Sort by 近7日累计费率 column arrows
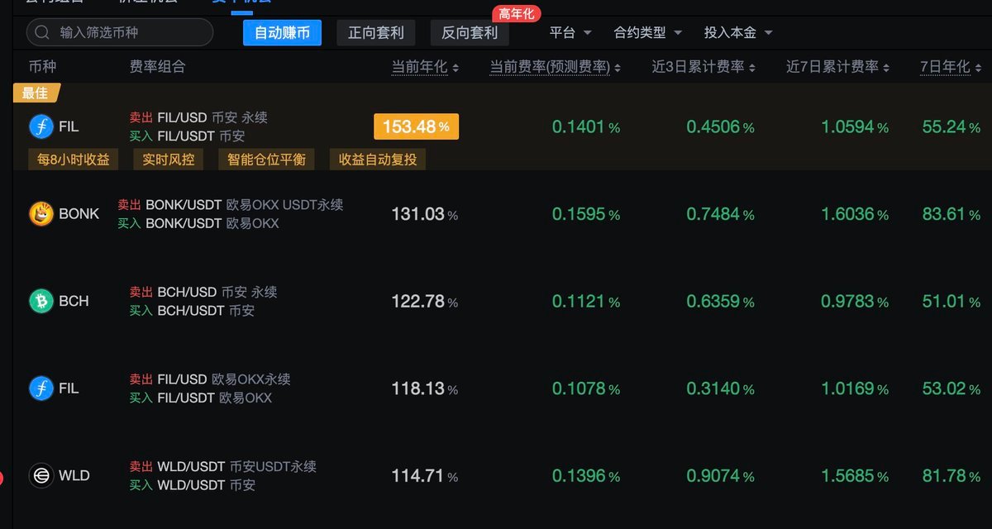 click(886, 68)
